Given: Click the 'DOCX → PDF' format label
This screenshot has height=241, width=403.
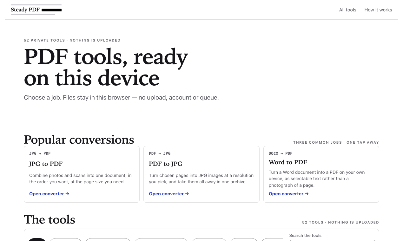Looking at the screenshot, I should click(281, 153).
